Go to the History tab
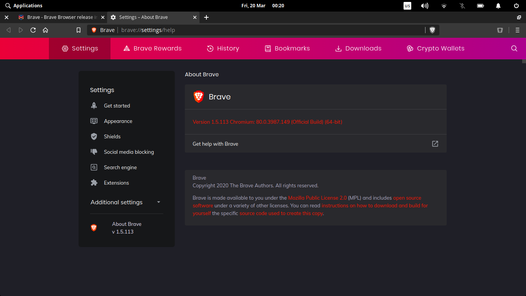Viewport: 526px width, 296px height. pyautogui.click(x=223, y=49)
